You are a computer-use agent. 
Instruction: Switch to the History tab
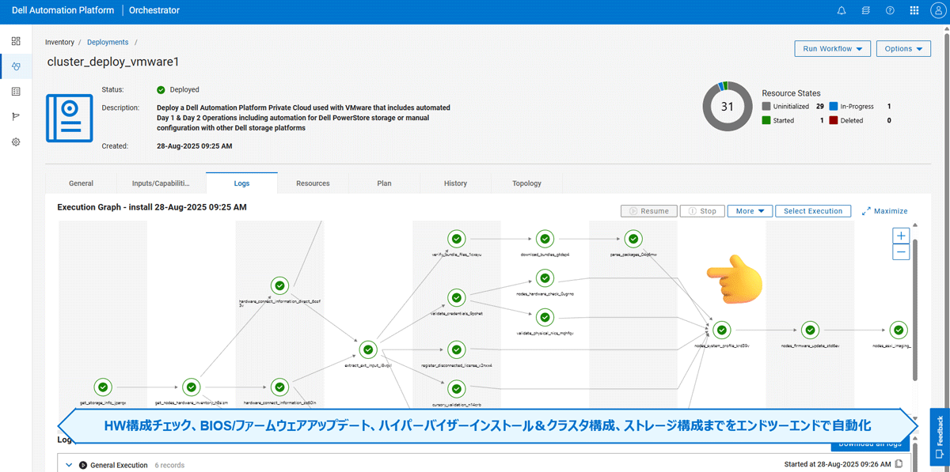click(x=455, y=183)
